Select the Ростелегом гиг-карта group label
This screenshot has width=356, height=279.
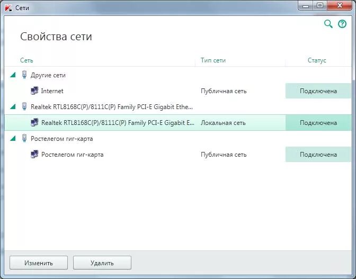[x=62, y=139]
